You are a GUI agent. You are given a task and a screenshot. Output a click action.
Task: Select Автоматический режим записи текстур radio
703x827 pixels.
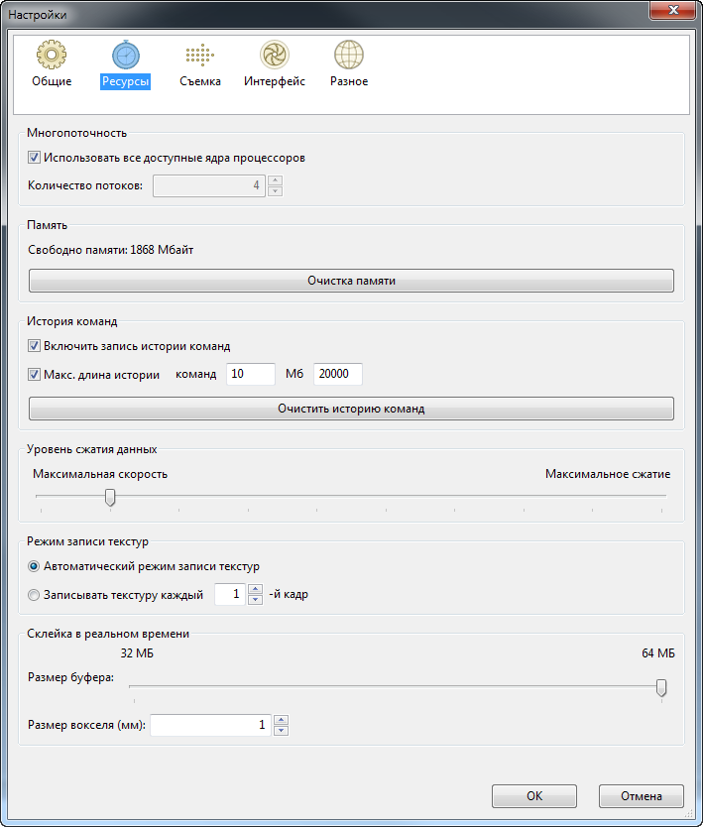tap(34, 566)
